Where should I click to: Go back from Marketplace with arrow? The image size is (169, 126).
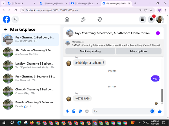pyautogui.click(x=6, y=30)
